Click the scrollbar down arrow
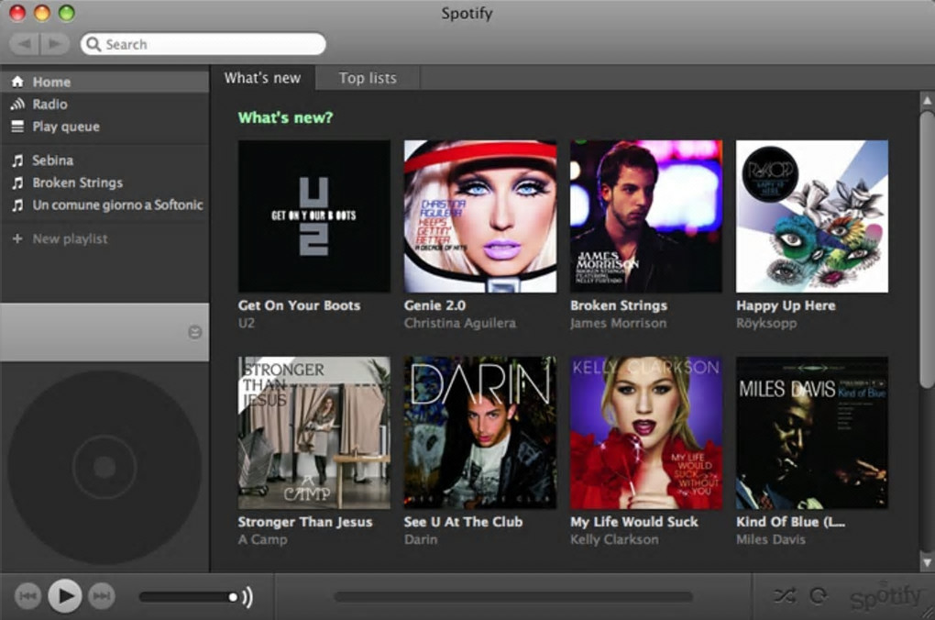Viewport: 935px width, 620px height. pos(927,562)
